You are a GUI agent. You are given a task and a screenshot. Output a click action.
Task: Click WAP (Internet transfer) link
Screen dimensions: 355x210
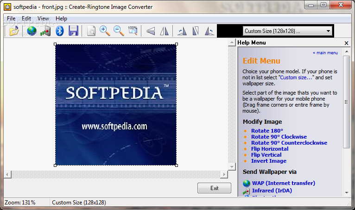pyautogui.click(x=284, y=183)
